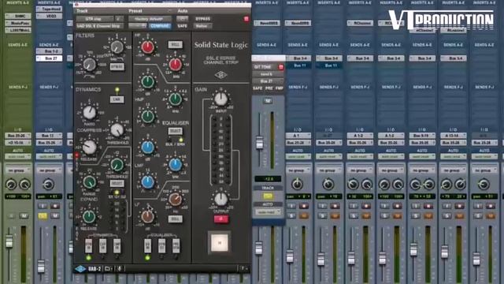Click the yellow TRACK solo button in send window
Image resolution: width=504 pixels, height=284 pixels.
tap(268, 196)
